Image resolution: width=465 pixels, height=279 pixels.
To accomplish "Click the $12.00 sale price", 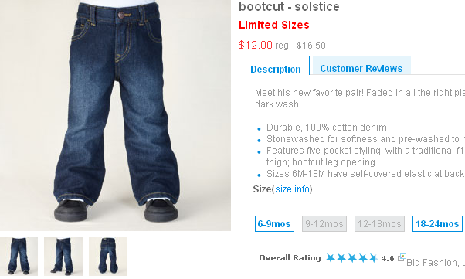I will [x=256, y=45].
